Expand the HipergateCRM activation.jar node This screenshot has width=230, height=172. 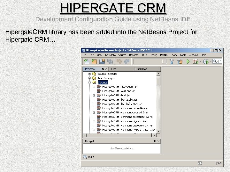coord(94,87)
